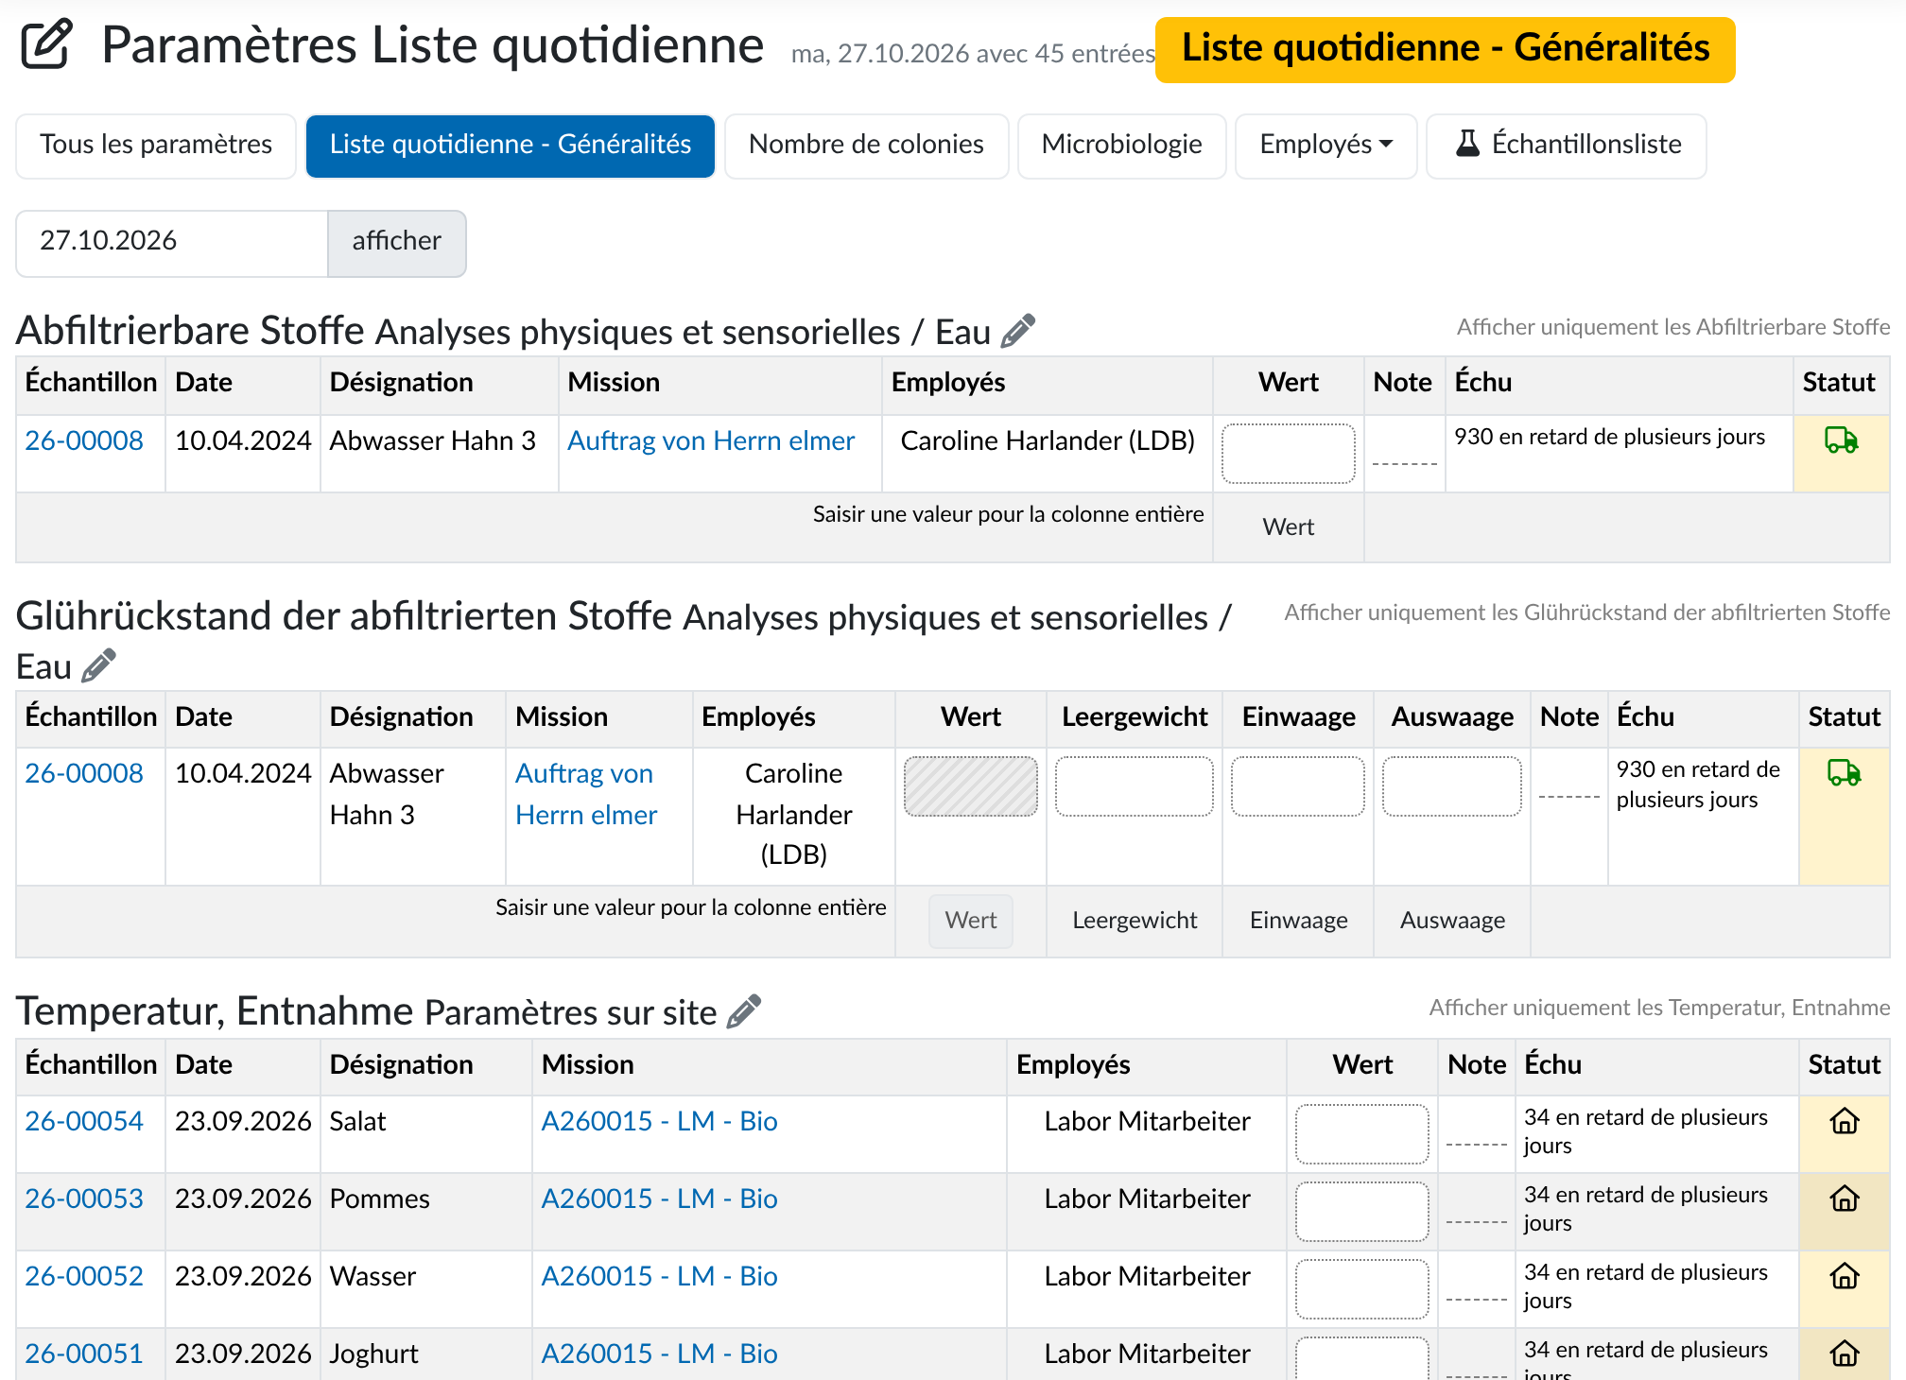The image size is (1906, 1380).
Task: Click Afficher uniquement les Glührückstand der abfiltrierten Stoffe
Action: [x=1587, y=612]
